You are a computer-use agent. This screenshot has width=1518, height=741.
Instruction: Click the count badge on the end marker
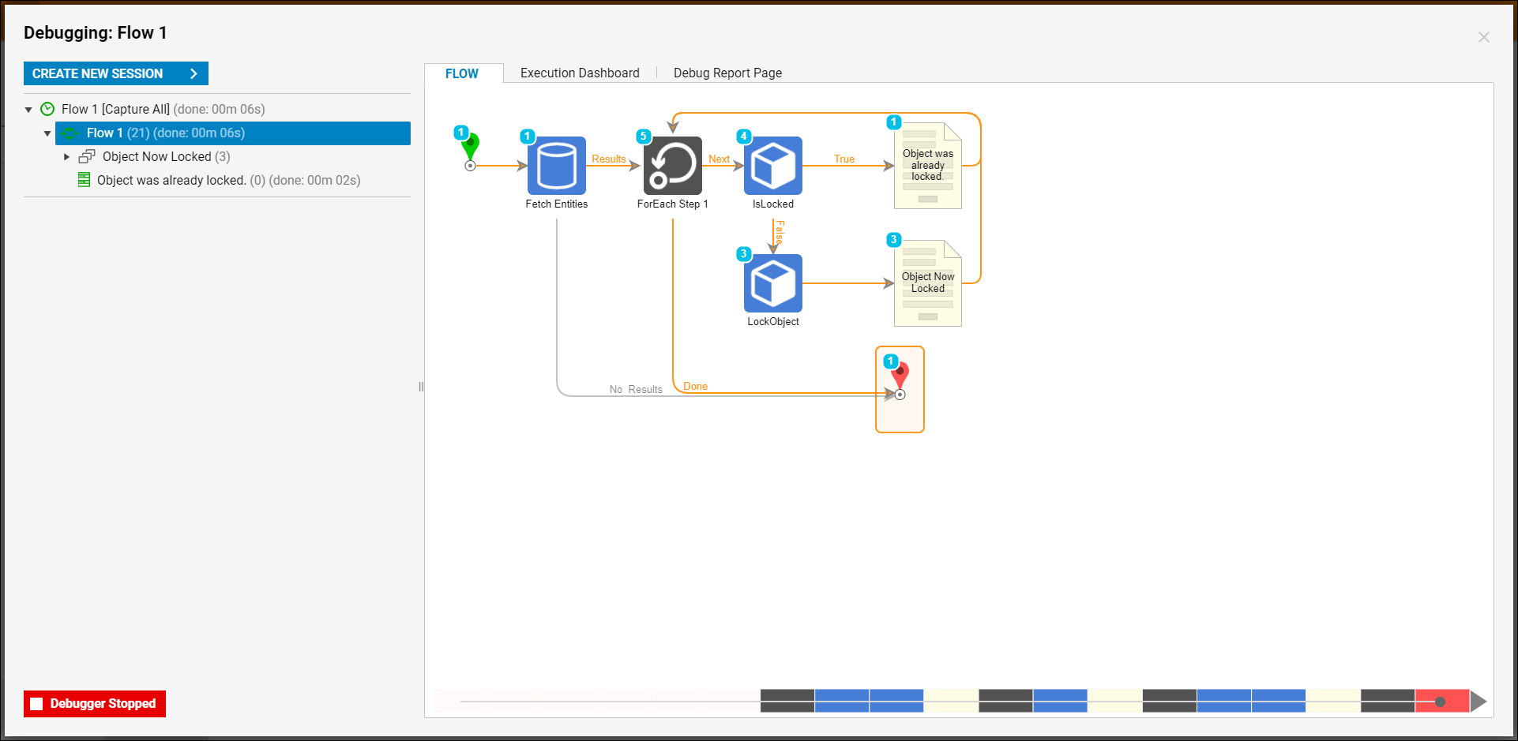coord(891,361)
